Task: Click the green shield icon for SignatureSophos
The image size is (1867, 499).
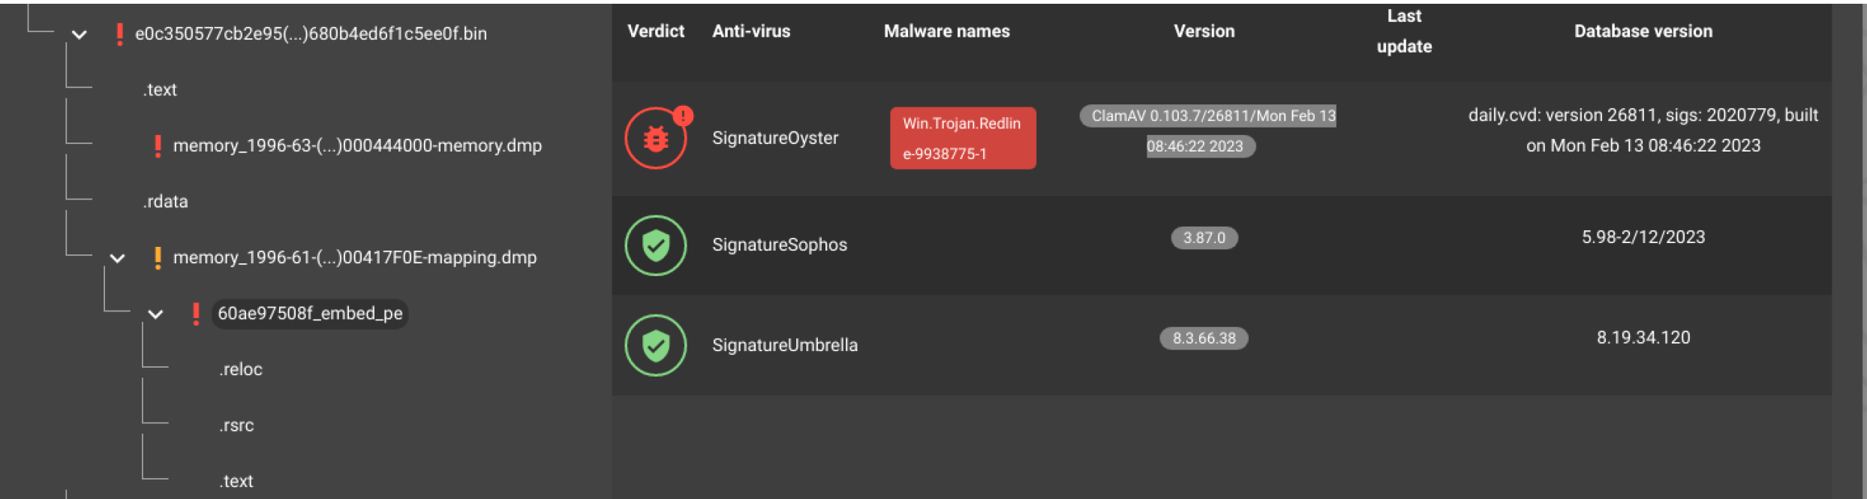Action: [x=656, y=245]
